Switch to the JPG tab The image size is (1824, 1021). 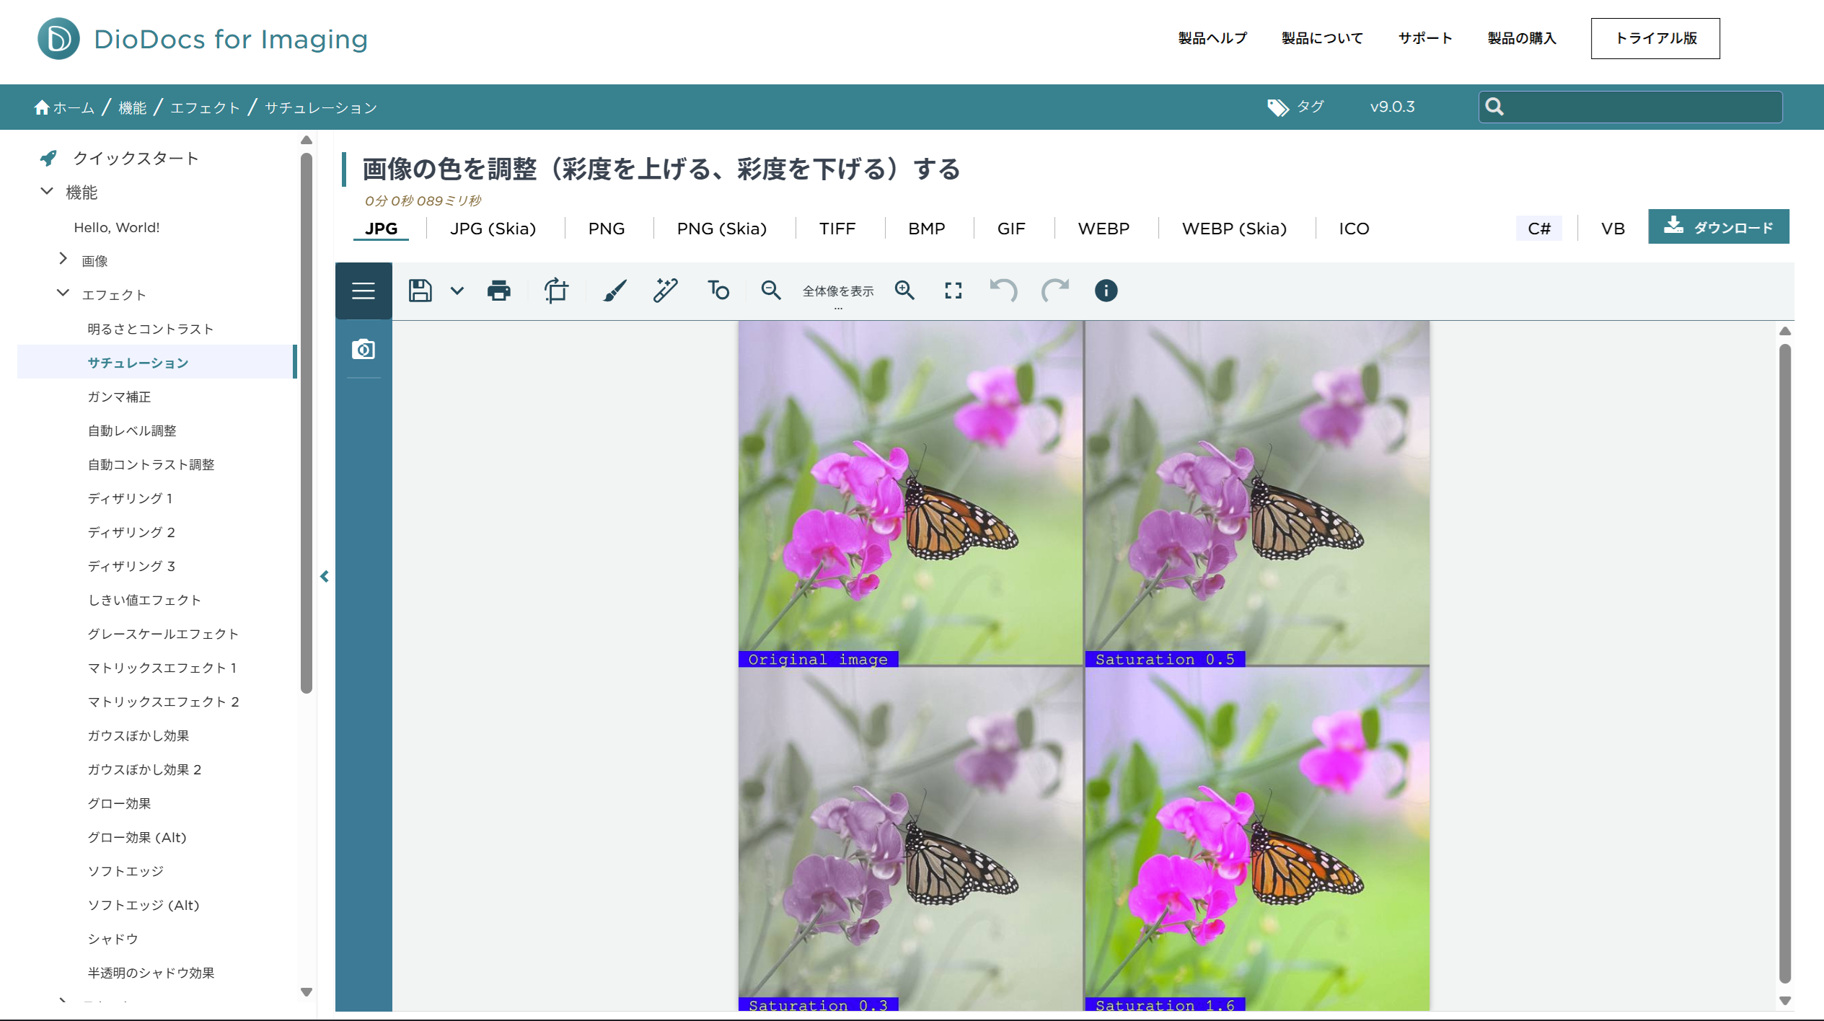click(381, 229)
